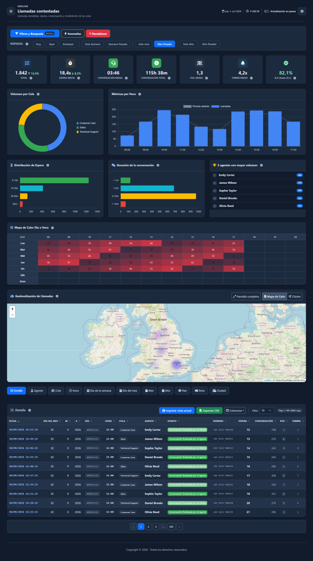
Task: Switch map to Mapa de Calor mode
Action: pos(274,296)
